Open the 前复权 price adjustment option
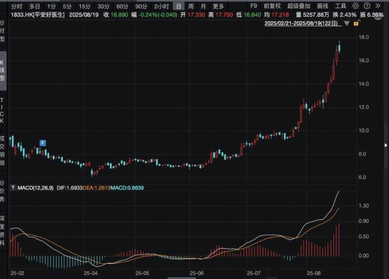 272,6
